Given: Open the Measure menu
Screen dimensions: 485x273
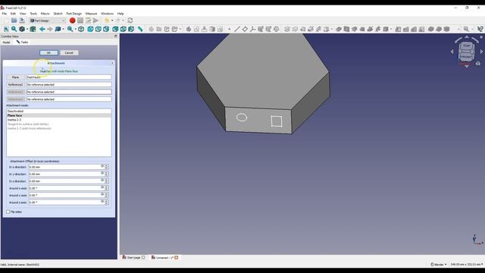Looking at the screenshot, I should point(91,14).
